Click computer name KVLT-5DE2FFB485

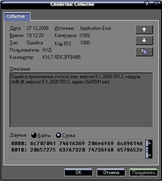pos(62,57)
